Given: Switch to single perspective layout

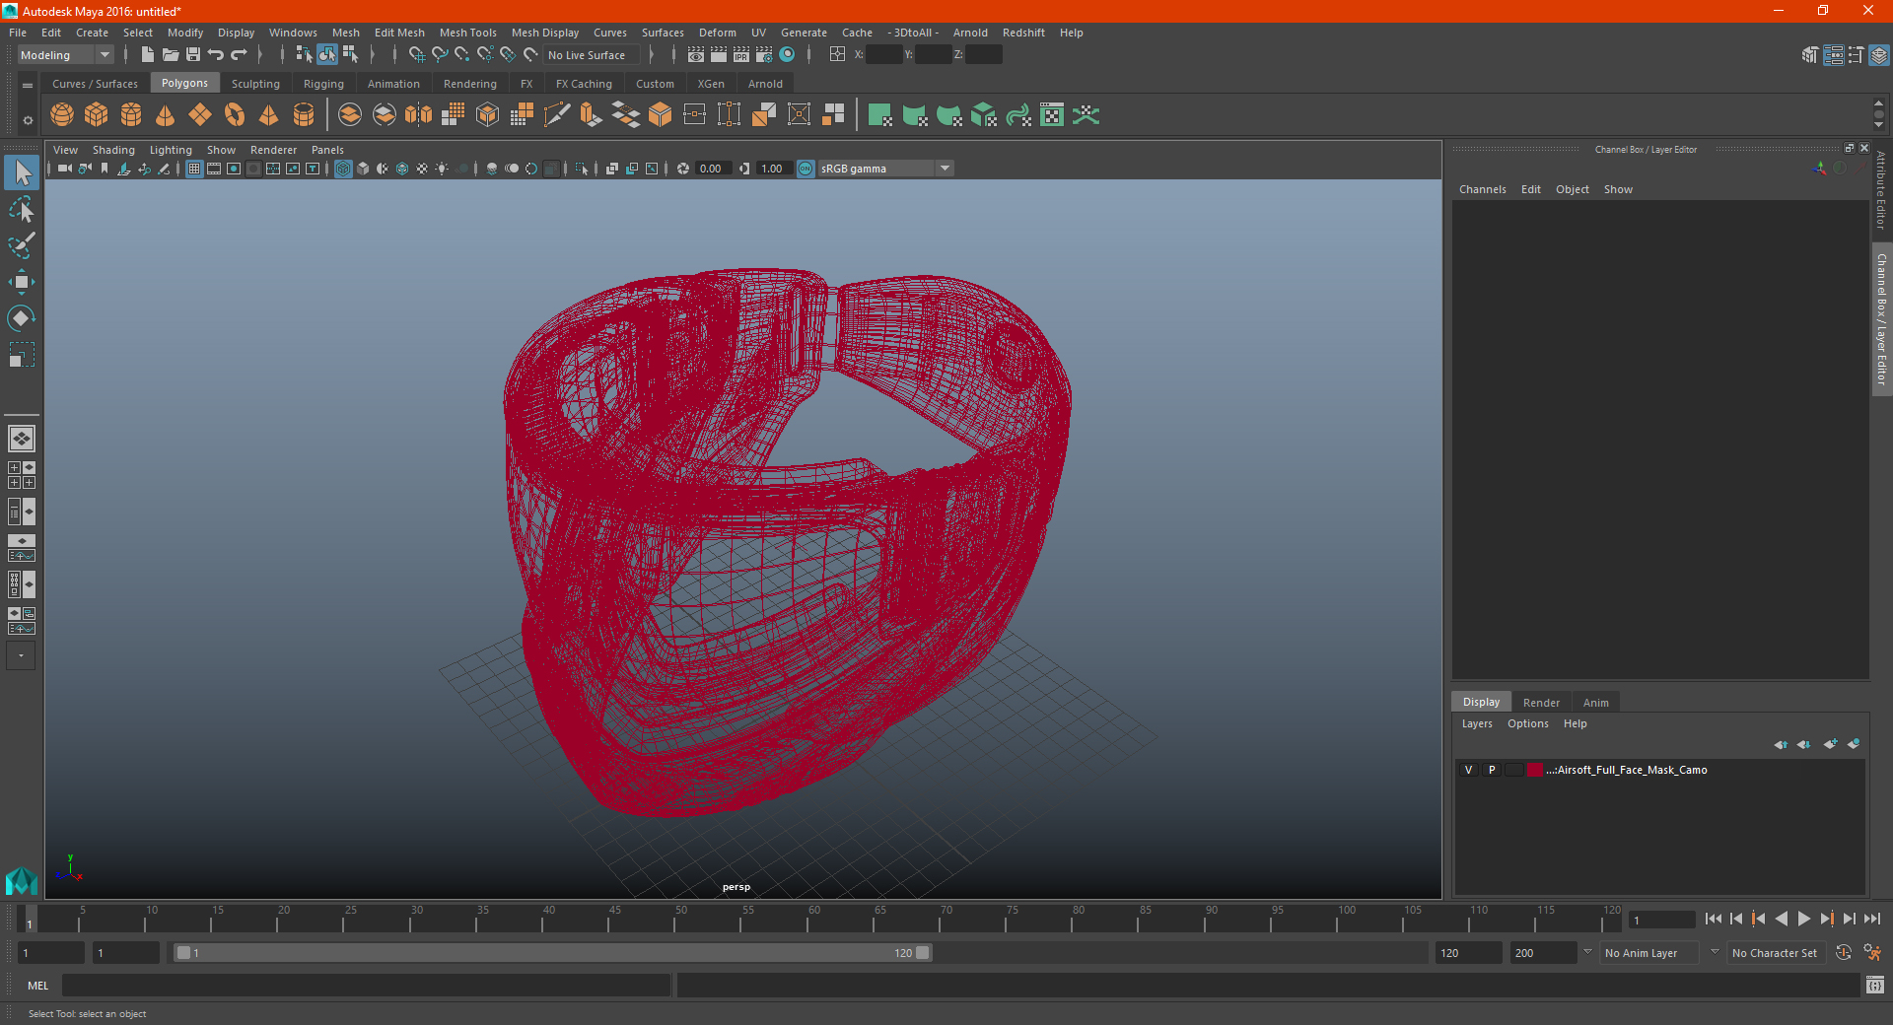Looking at the screenshot, I should point(22,439).
